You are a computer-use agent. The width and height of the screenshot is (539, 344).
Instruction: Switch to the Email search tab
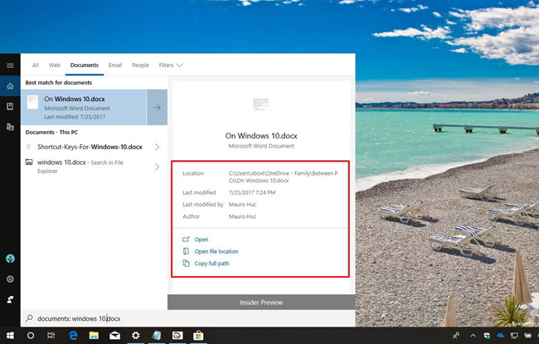pyautogui.click(x=114, y=65)
